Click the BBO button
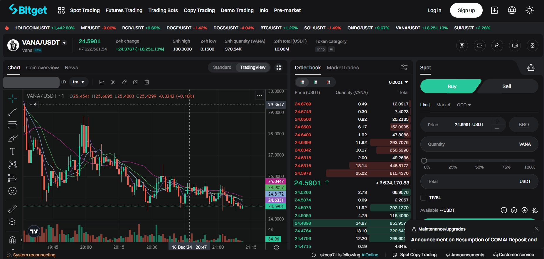 [524, 125]
